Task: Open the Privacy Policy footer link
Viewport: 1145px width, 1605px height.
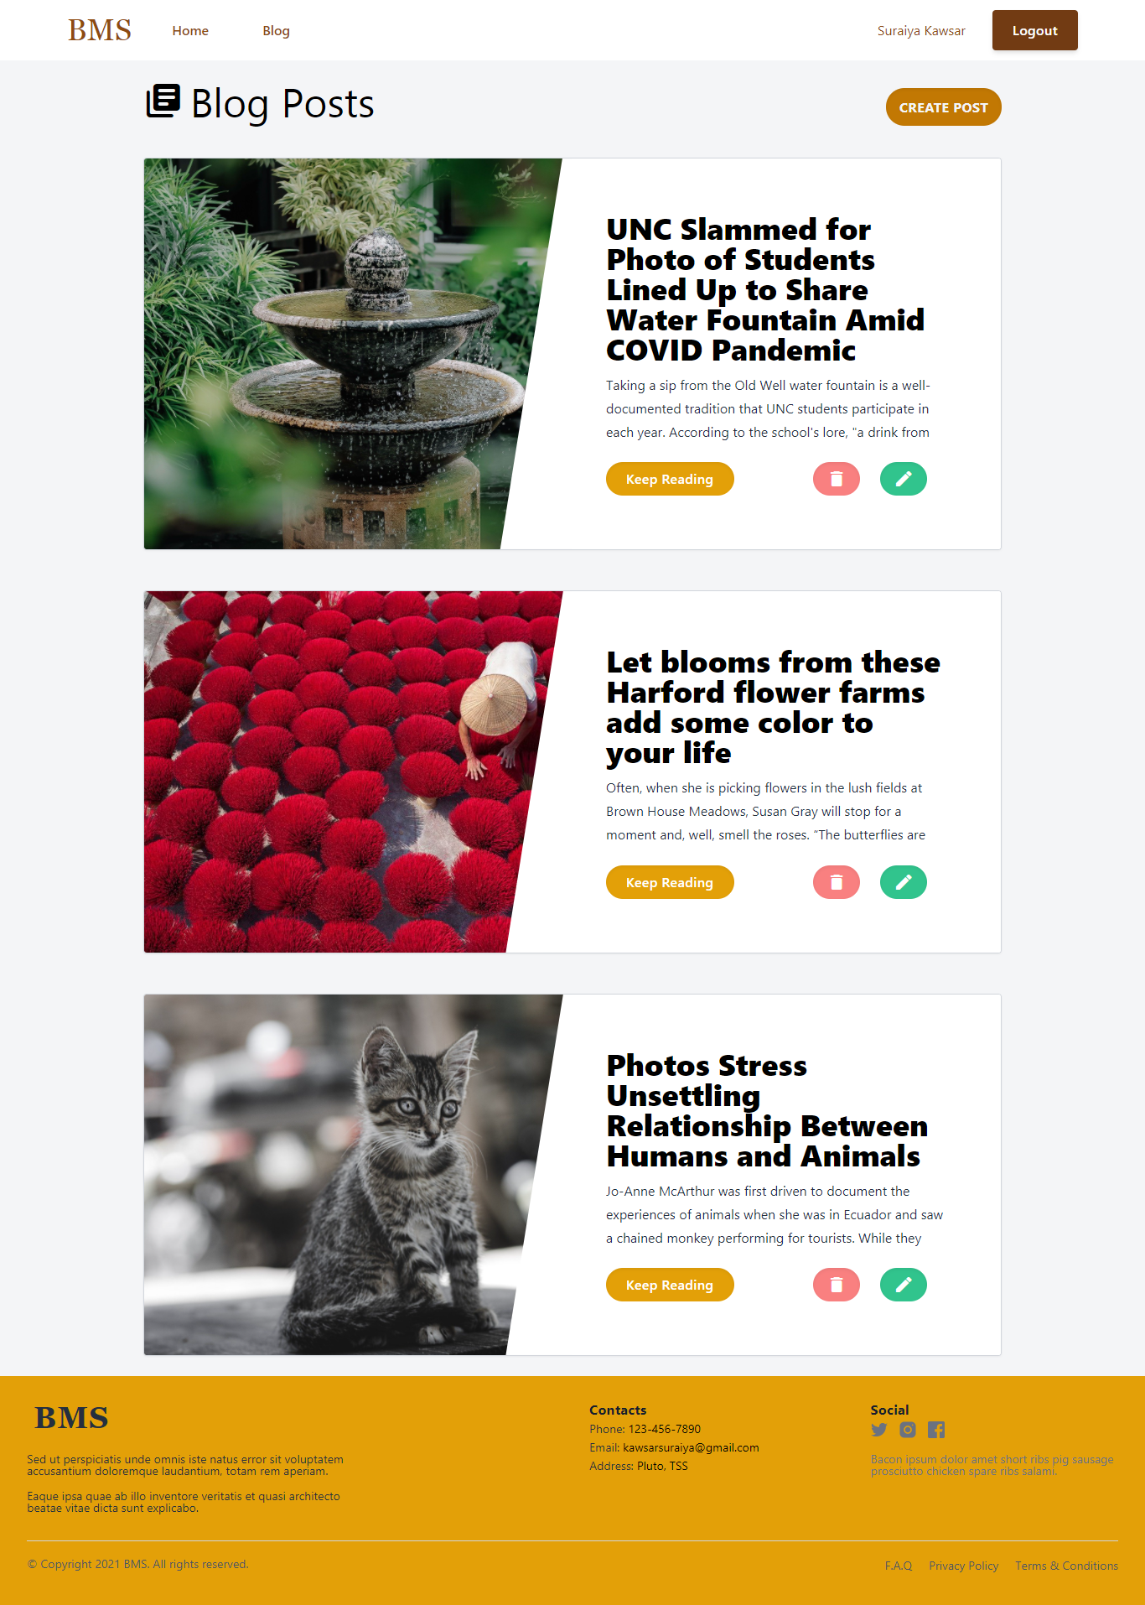Action: (963, 1566)
